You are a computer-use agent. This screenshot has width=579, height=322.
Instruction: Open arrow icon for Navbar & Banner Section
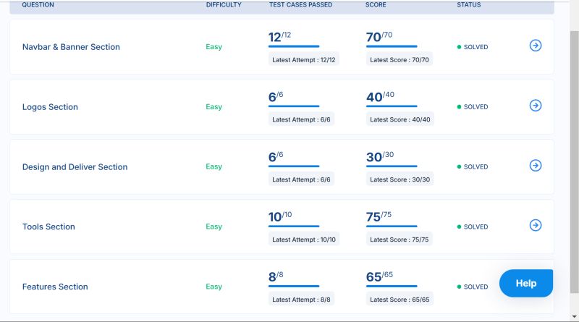(x=536, y=46)
